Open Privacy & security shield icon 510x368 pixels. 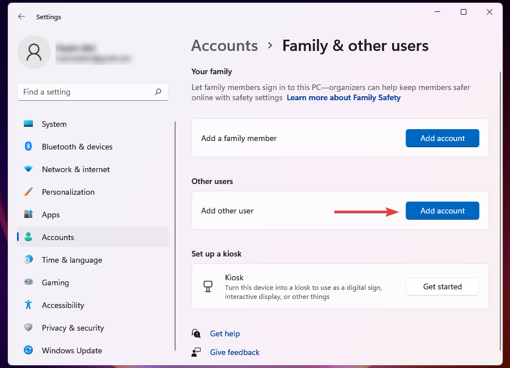click(x=28, y=328)
